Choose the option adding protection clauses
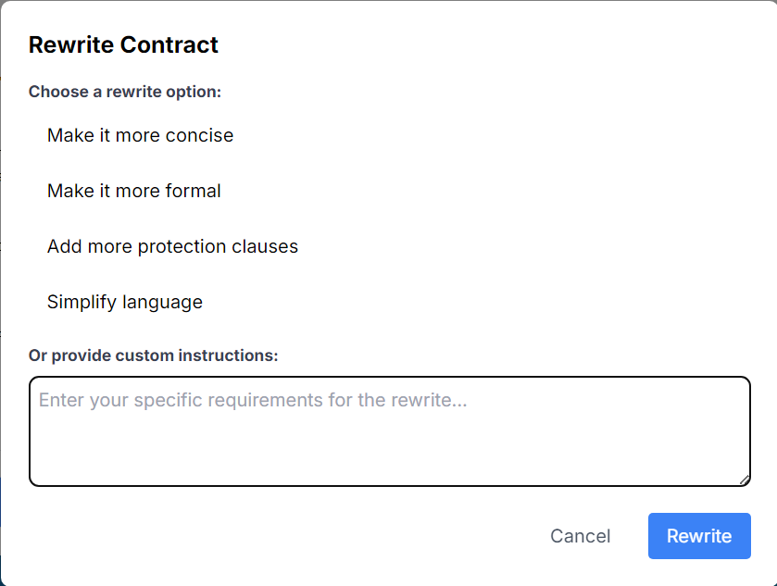777x586 pixels. (x=172, y=246)
